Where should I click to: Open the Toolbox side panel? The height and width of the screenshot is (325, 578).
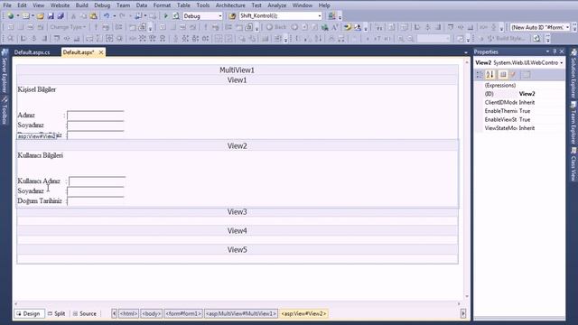pyautogui.click(x=5, y=110)
